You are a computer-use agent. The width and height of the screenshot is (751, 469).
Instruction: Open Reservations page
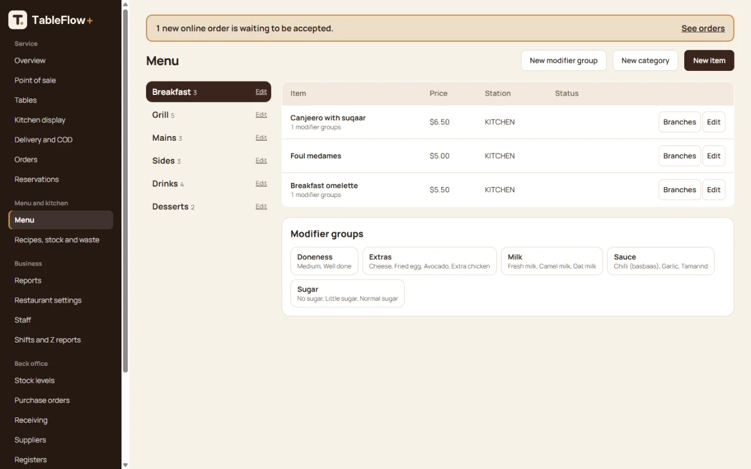click(60, 179)
